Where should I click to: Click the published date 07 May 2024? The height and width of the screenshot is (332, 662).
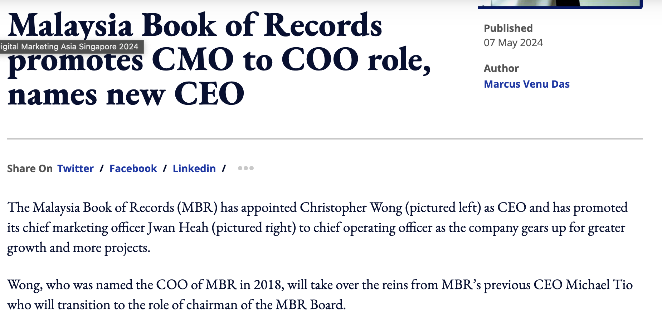(513, 43)
